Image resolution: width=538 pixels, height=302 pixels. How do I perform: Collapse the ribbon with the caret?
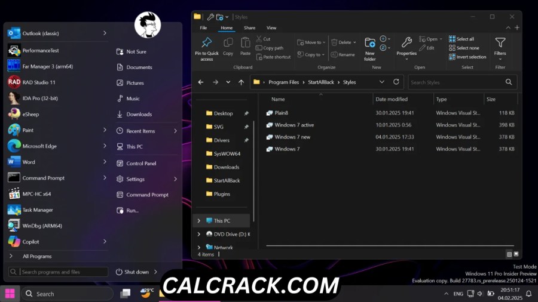[508, 27]
